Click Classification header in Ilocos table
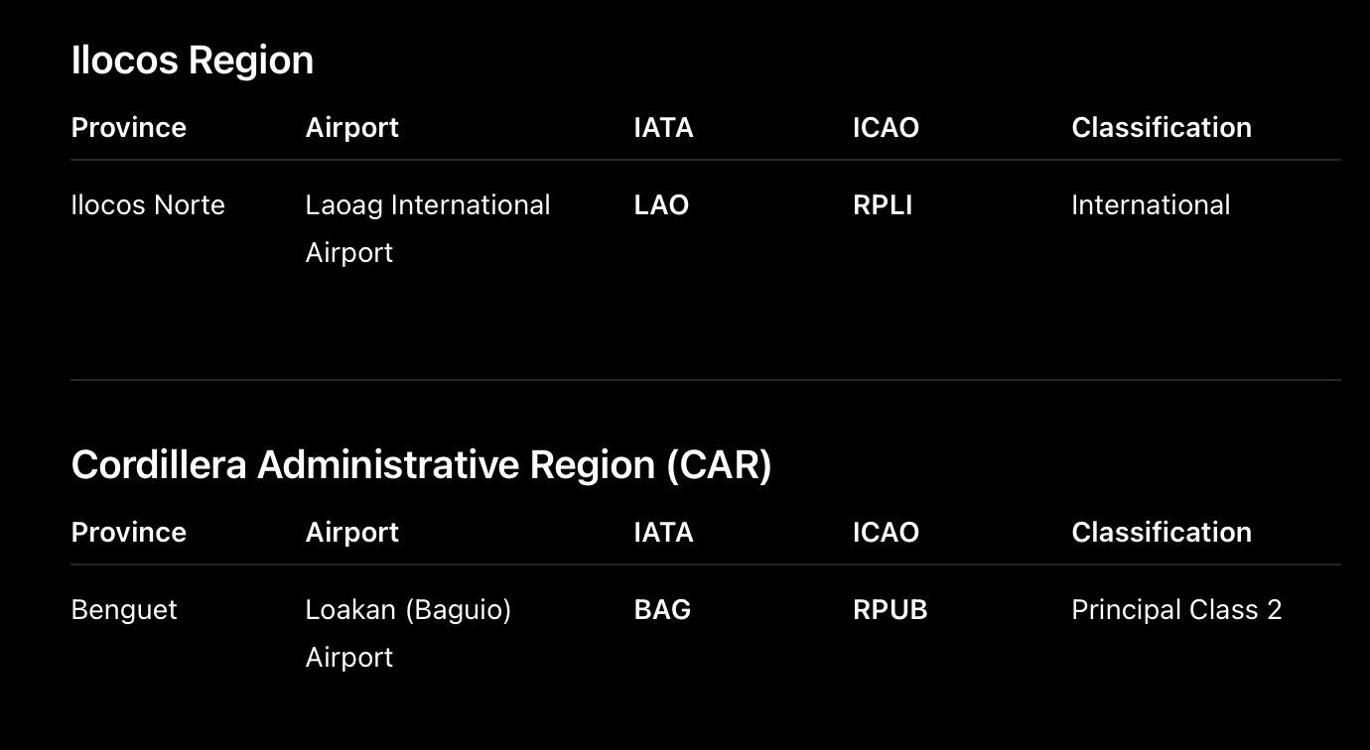Image resolution: width=1370 pixels, height=750 pixels. point(1162,128)
